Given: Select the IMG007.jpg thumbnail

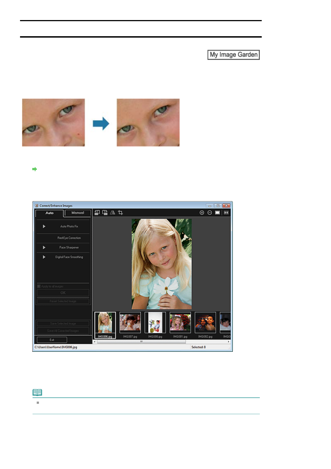Looking at the screenshot, I should coord(130,323).
